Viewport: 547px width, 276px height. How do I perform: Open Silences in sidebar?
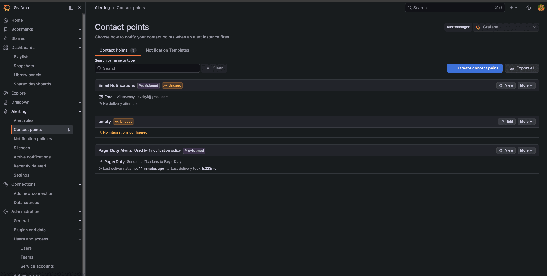tap(22, 148)
